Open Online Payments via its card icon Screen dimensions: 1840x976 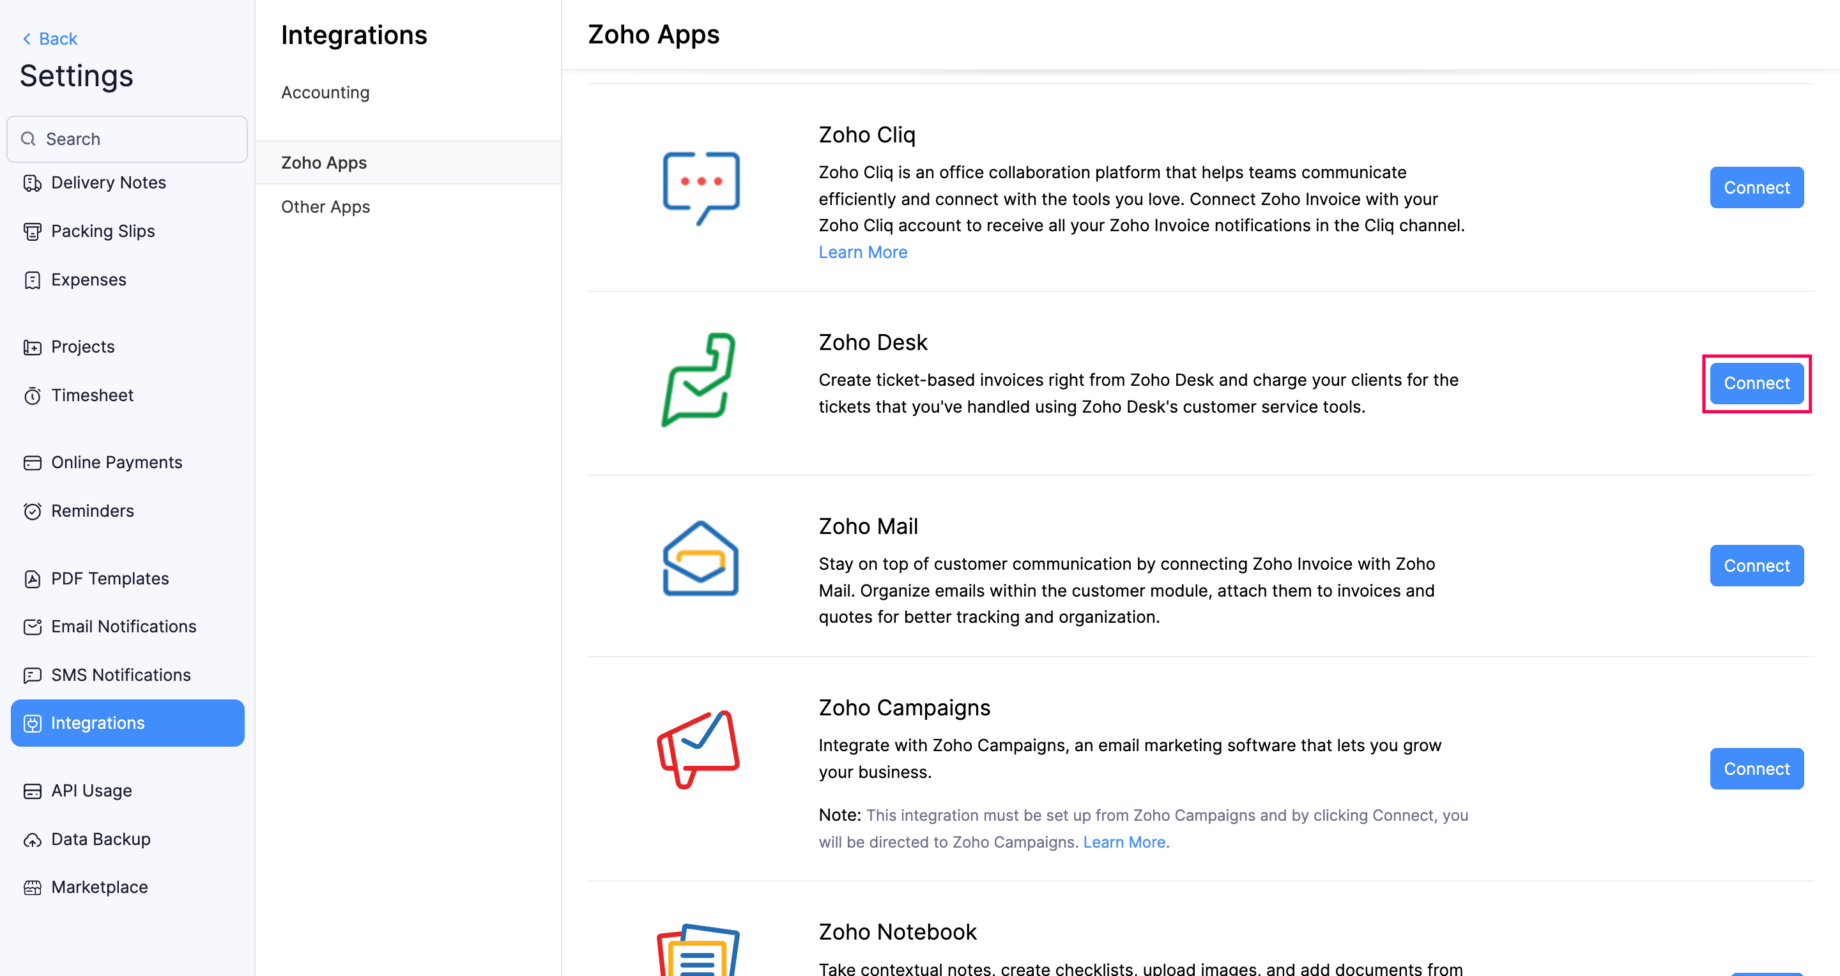pos(33,462)
